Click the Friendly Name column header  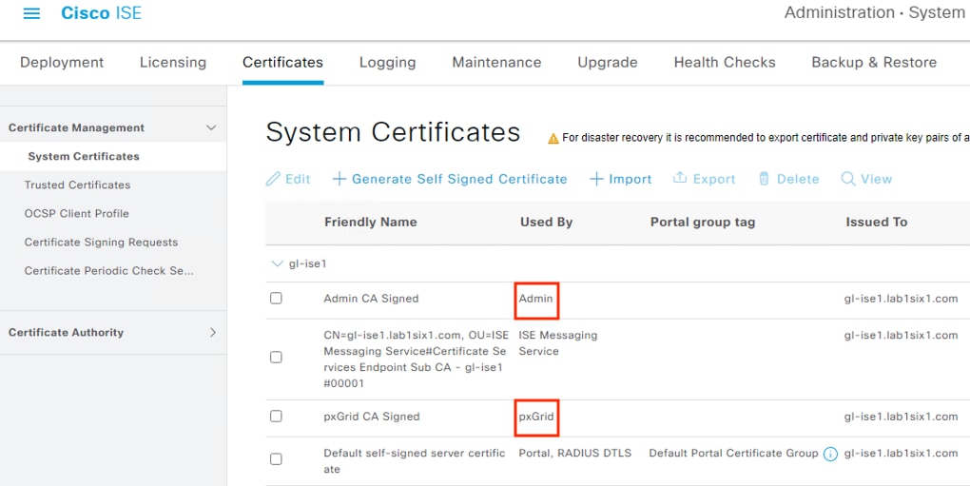[371, 222]
